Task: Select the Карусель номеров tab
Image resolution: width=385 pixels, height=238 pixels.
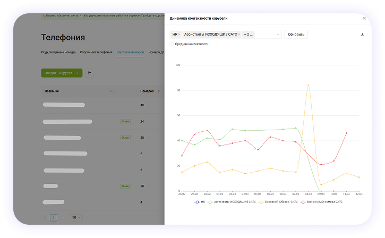Action: [131, 52]
